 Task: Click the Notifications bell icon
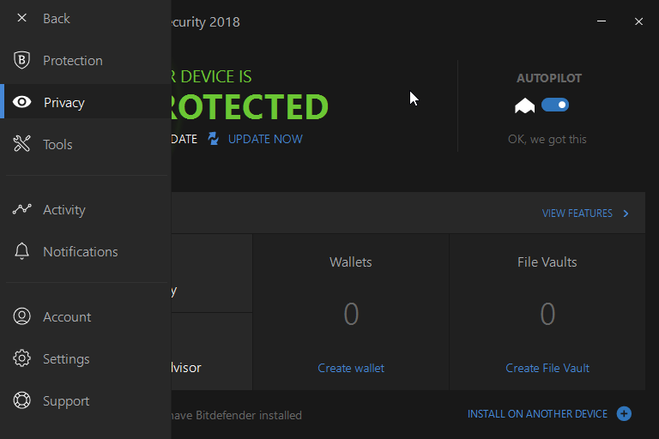coord(21,251)
